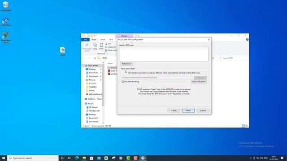
Task: Click the Open in Explorer button
Action: (199, 81)
